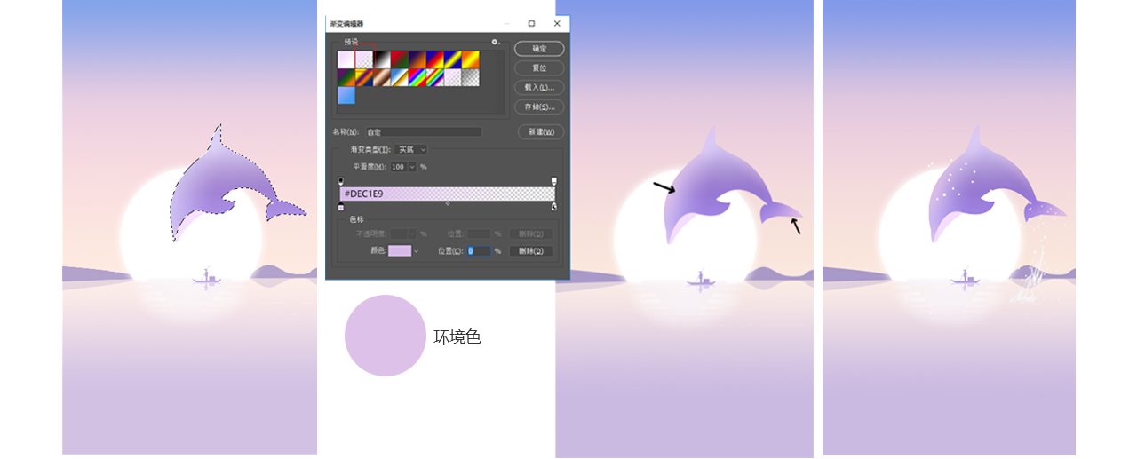The width and height of the screenshot is (1137, 459).
Task: Click the 存储 save button
Action: coord(539,107)
